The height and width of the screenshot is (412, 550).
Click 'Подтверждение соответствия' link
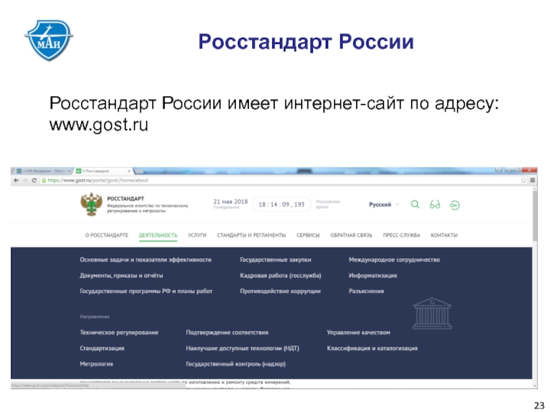[x=227, y=332]
